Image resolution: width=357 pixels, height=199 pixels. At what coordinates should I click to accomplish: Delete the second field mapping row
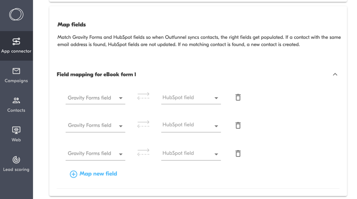[x=238, y=125]
